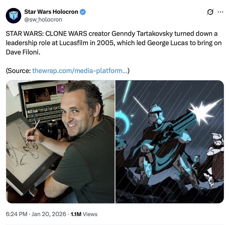Visit the @sw_holocron handle

pos(43,20)
